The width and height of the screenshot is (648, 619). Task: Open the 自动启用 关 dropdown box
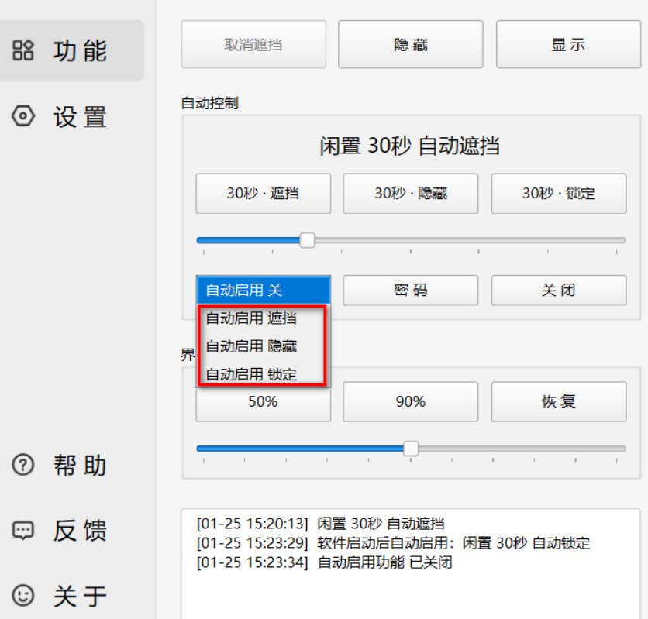263,291
